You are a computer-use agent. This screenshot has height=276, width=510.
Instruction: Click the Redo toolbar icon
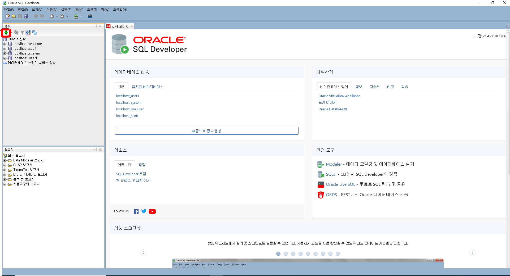tap(42, 16)
